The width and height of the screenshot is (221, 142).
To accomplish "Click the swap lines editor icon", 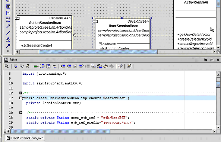I will click(x=54, y=66).
